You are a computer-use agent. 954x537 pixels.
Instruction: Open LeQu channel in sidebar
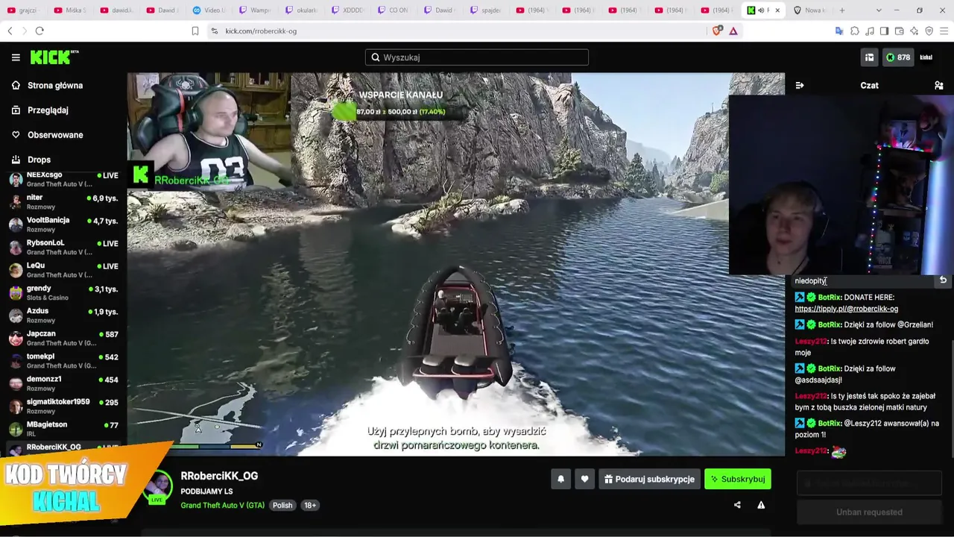point(63,270)
